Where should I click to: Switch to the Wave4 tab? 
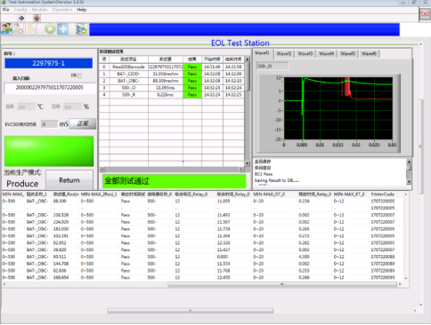pyautogui.click(x=327, y=54)
